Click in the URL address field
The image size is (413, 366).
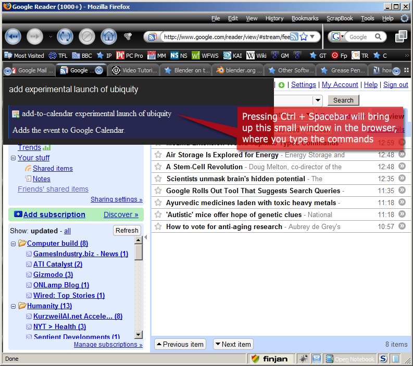[227, 37]
